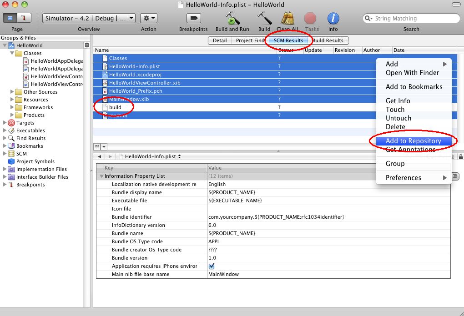Collapse the HelloWorld project root
The width and height of the screenshot is (464, 316).
pyautogui.click(x=5, y=45)
